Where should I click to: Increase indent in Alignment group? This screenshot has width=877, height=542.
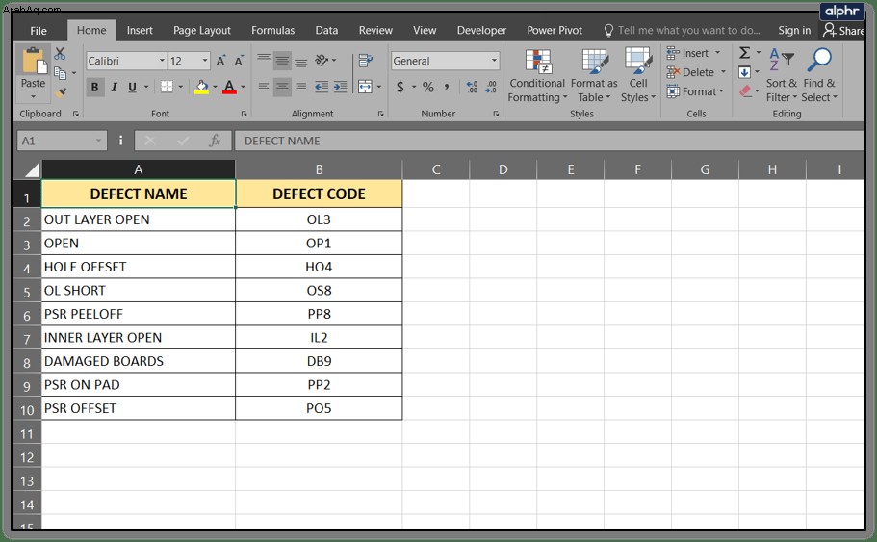tap(340, 87)
